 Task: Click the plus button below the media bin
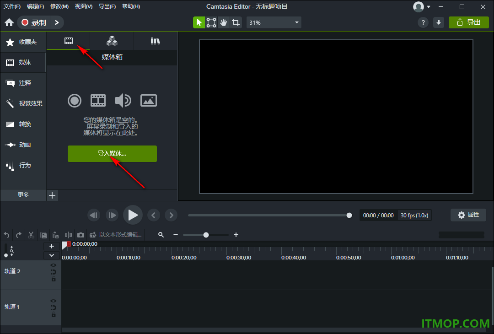[52, 195]
